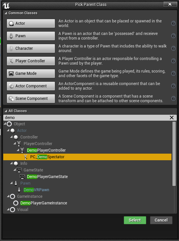Clear the demo search text
179x241 pixels.
[x=172, y=118]
